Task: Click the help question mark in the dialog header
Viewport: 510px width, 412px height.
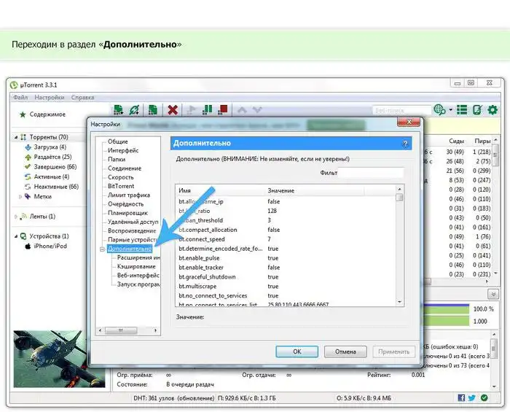Action: point(405,144)
